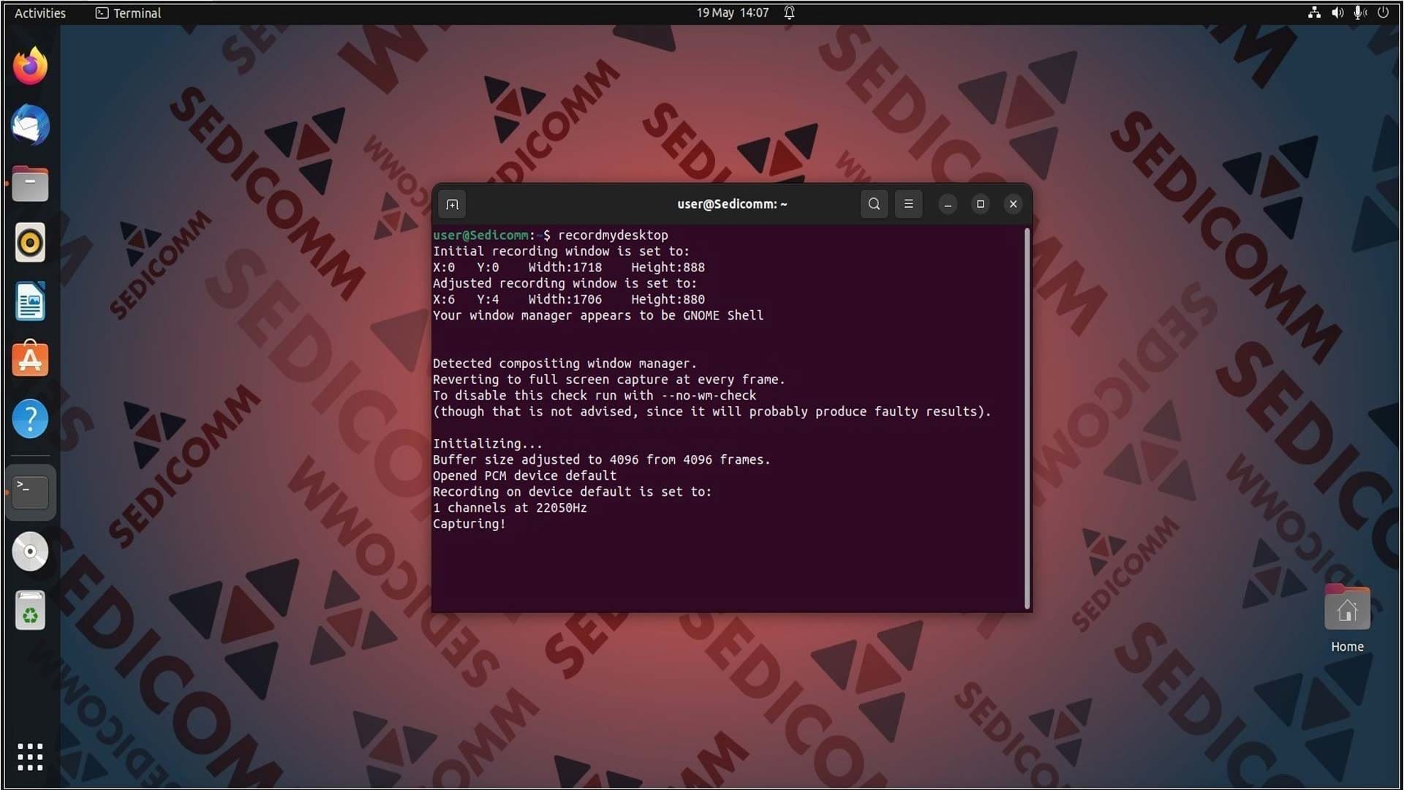The width and height of the screenshot is (1404, 790).
Task: Open the clock and calendar panel
Action: pyautogui.click(x=732, y=13)
